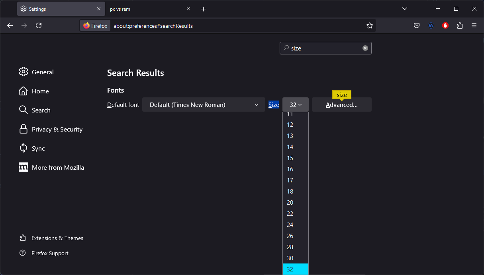Open the Firefox account profile icon
The height and width of the screenshot is (275, 484).
[431, 25]
